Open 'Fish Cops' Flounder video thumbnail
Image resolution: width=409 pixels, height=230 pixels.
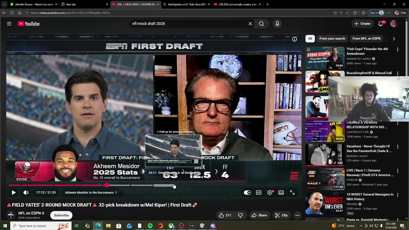tap(325, 57)
